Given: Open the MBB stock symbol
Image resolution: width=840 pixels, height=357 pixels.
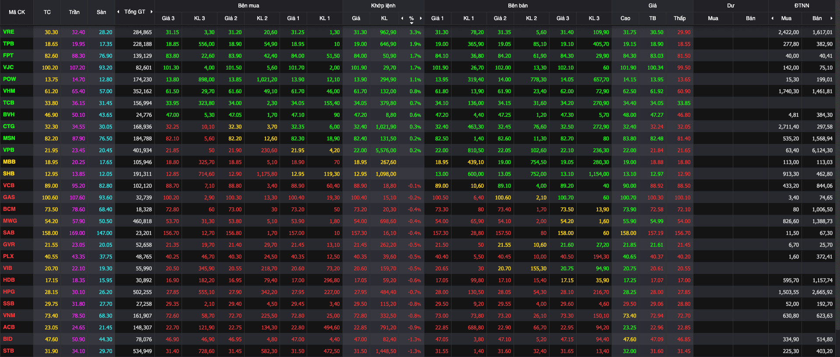Looking at the screenshot, I should pos(9,162).
